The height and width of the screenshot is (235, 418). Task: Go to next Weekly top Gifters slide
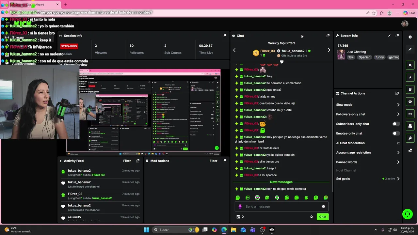point(329,50)
